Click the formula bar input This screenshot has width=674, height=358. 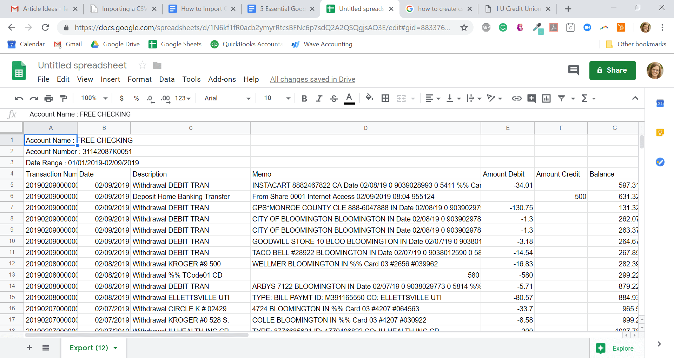[333, 114]
